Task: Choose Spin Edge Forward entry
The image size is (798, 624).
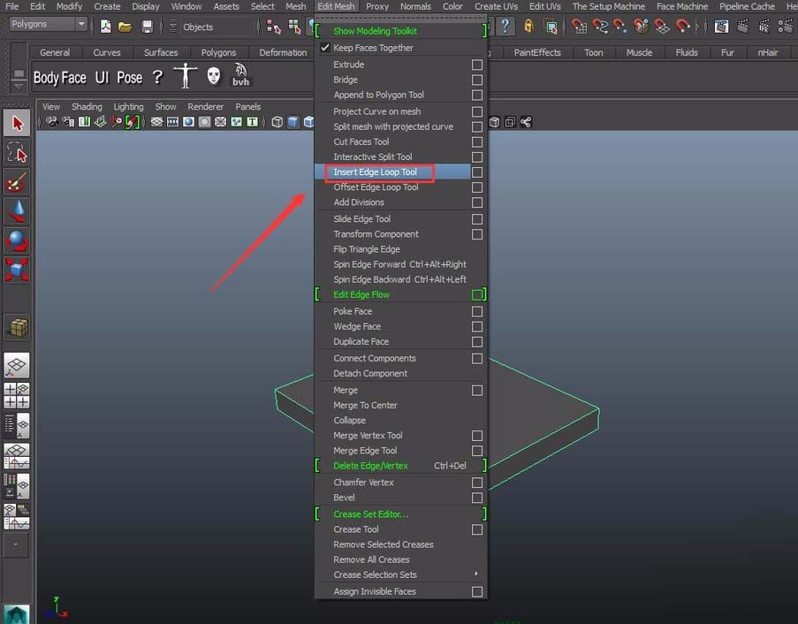Action: point(399,264)
